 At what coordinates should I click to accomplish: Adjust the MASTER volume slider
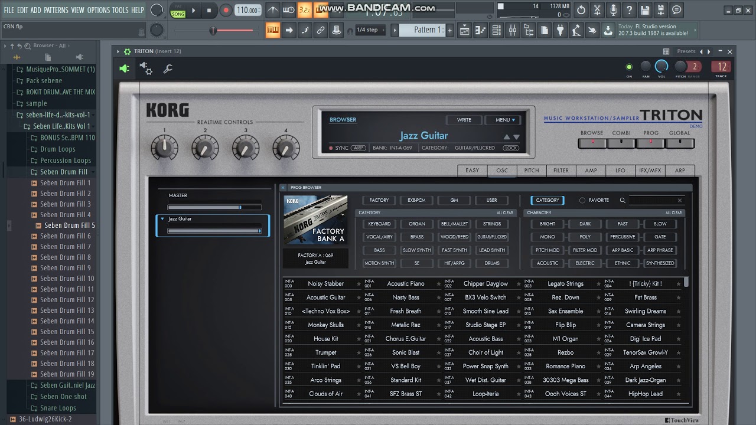[x=214, y=208]
